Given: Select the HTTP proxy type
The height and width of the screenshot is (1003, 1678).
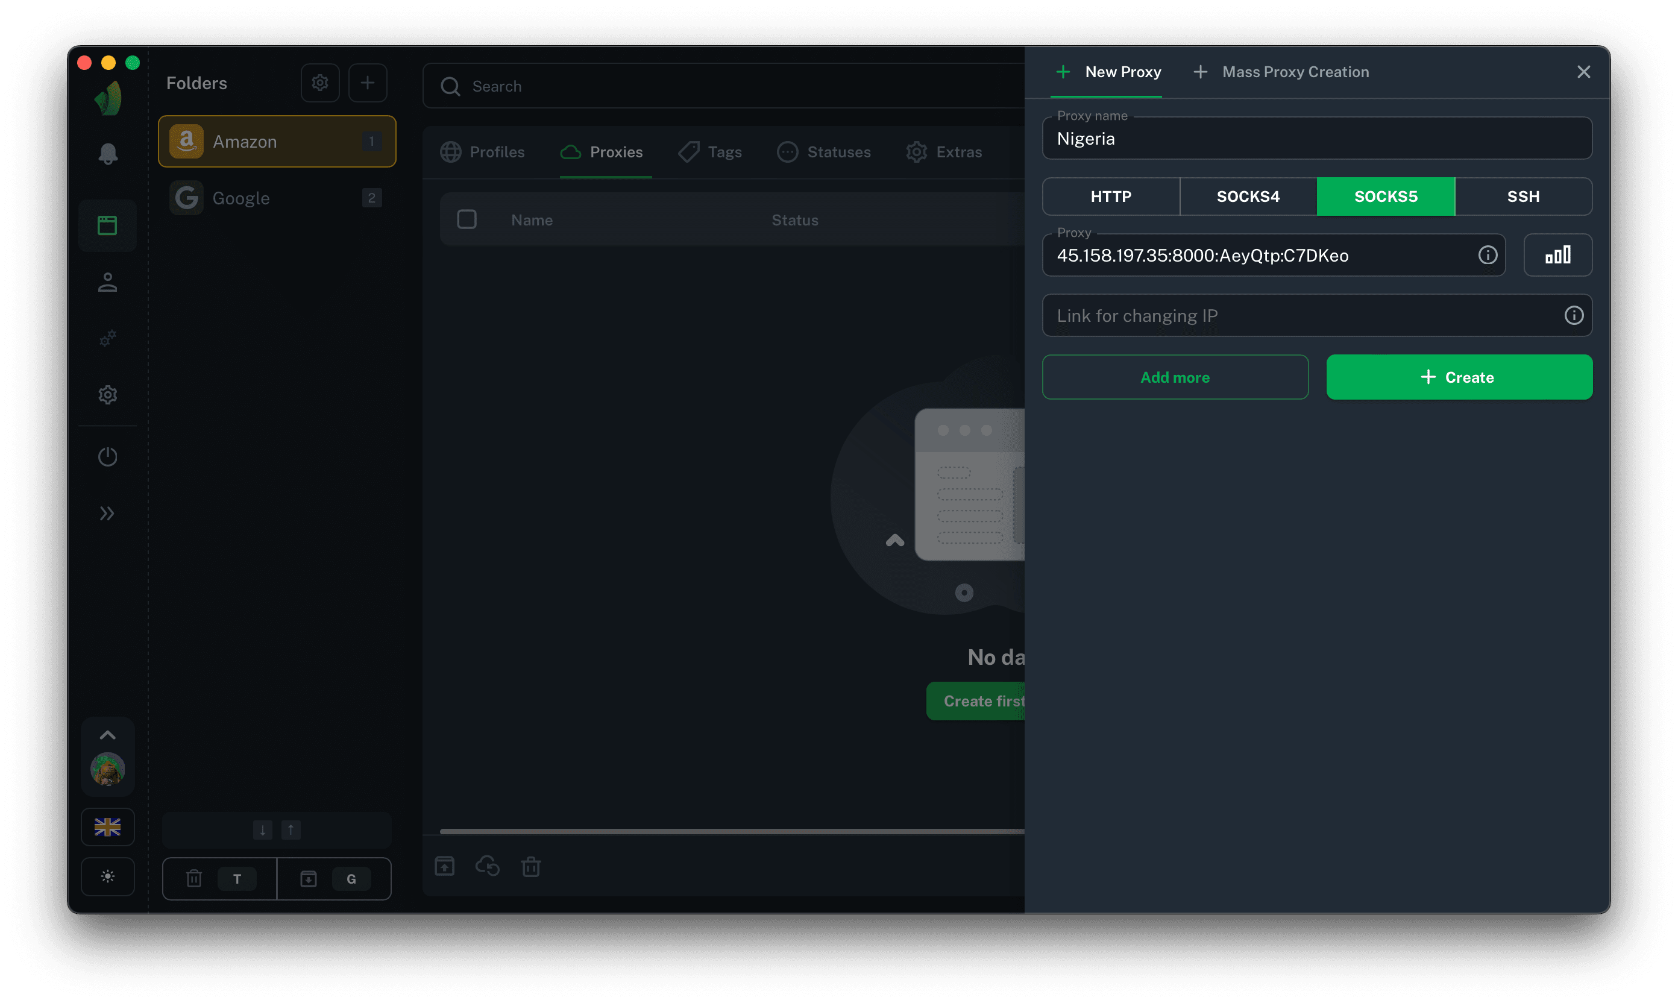Looking at the screenshot, I should (1110, 197).
